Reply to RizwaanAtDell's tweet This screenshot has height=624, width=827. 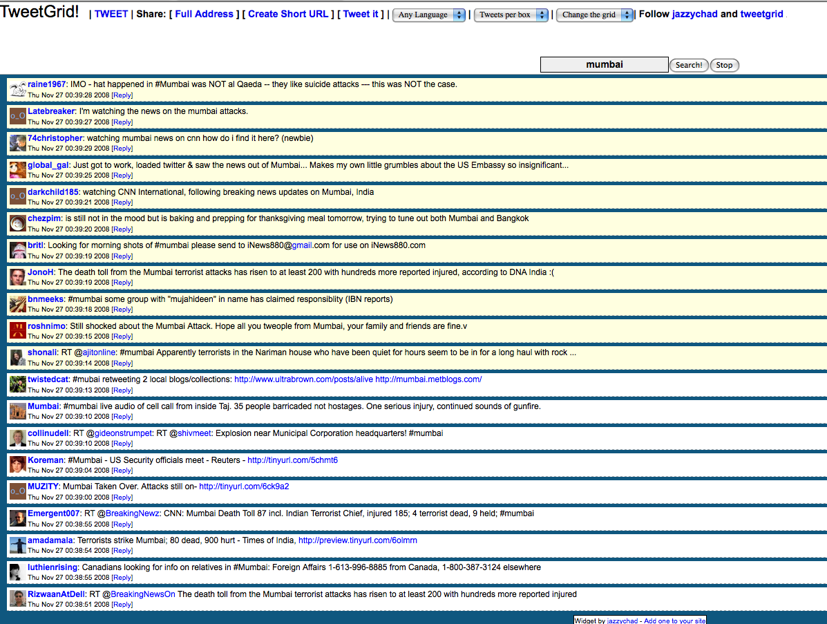click(122, 605)
